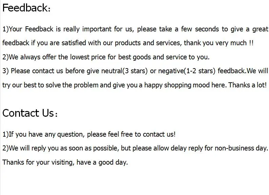Click the sentence about lowest price
This screenshot has width=269, height=195.
point(106,57)
